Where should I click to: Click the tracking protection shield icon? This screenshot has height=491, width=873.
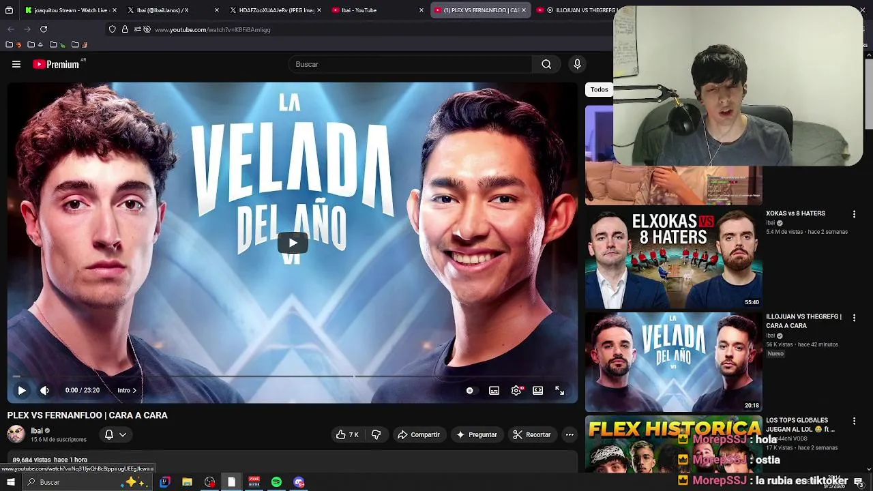tap(113, 29)
